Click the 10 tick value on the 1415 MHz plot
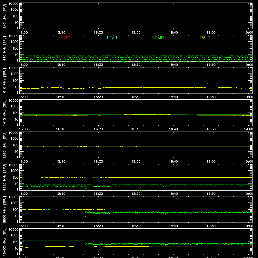The width and height of the screenshot is (258, 258). tap(16, 119)
